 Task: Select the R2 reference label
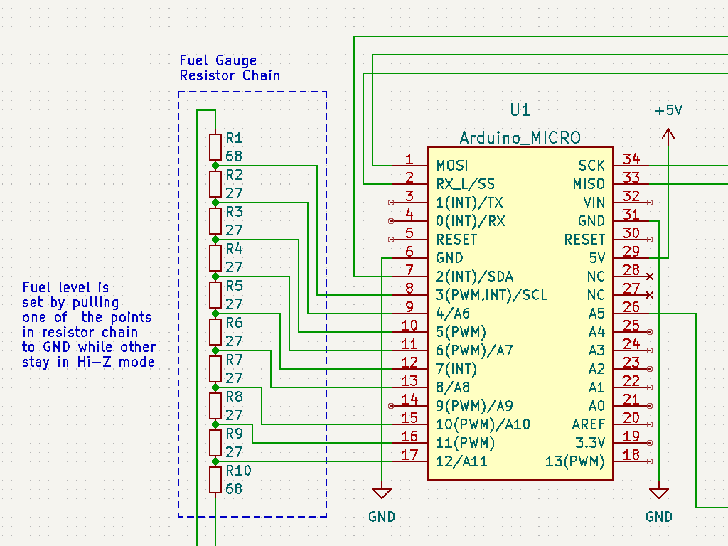point(234,175)
